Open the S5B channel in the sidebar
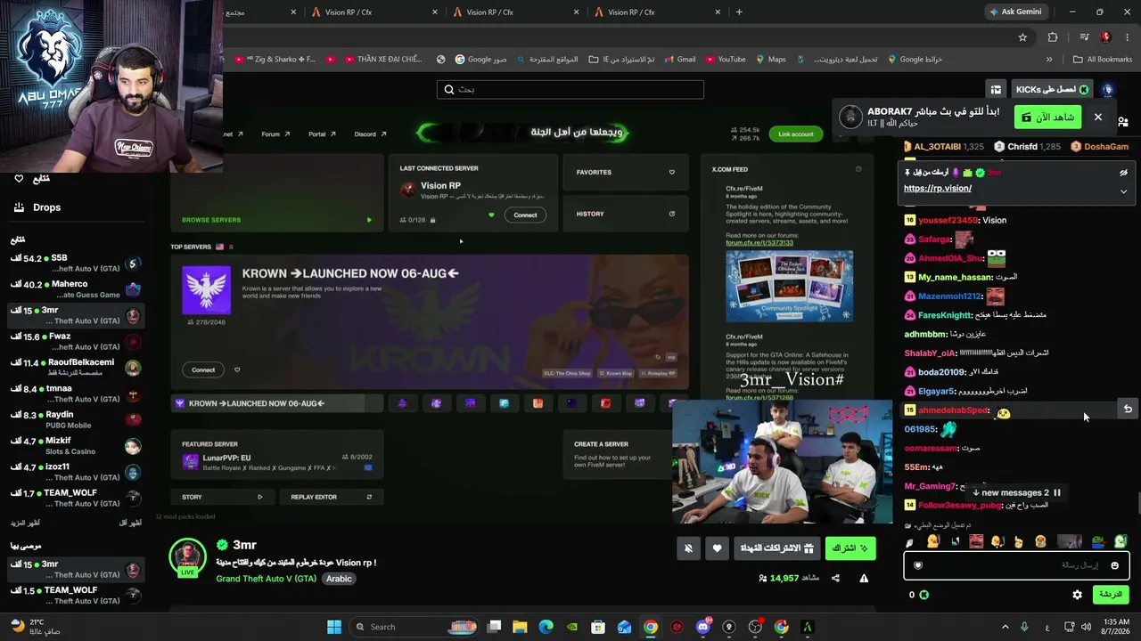 [x=77, y=263]
